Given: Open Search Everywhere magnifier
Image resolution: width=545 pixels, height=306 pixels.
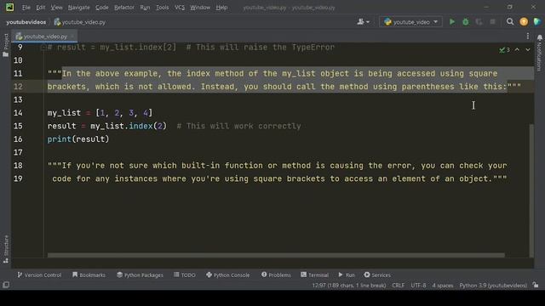Looking at the screenshot, I should pos(510,22).
